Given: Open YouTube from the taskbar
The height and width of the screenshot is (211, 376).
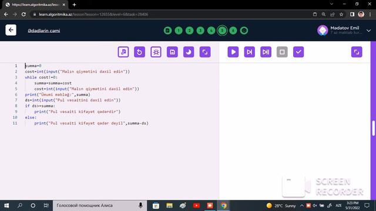Looking at the screenshot, I should click(196, 206).
